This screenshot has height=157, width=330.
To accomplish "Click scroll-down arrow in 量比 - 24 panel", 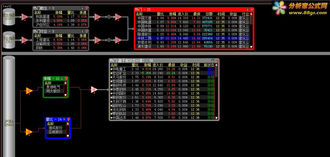I will 68,136.
